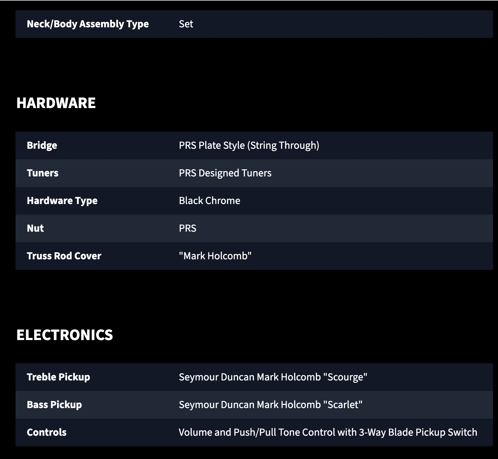Click the Tuners row label
The height and width of the screenshot is (459, 498).
[43, 173]
